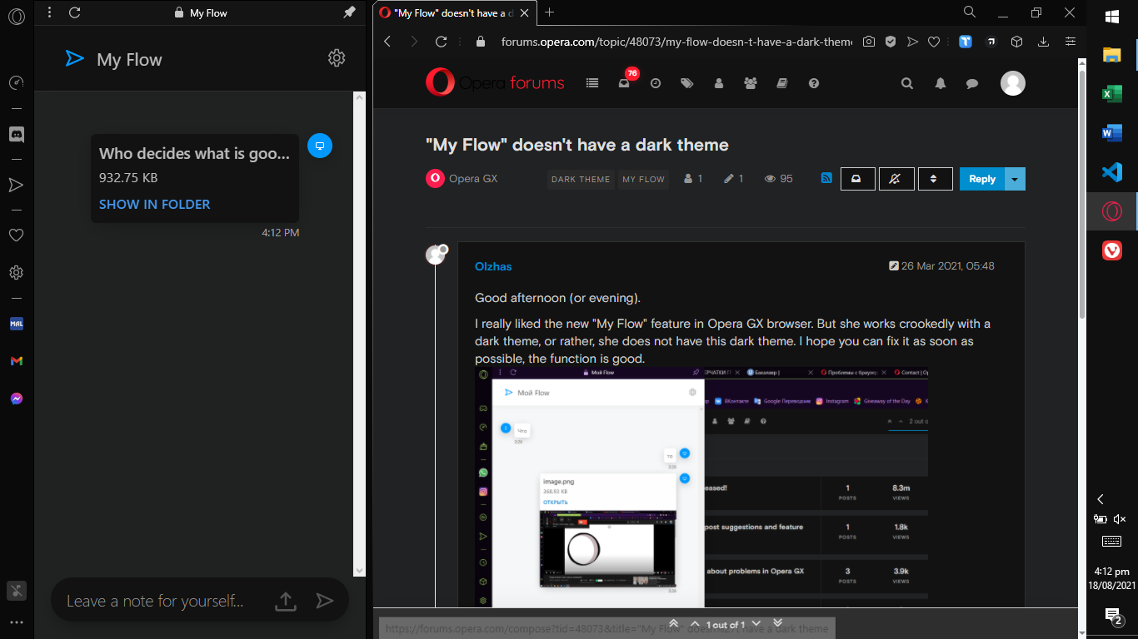1138x639 pixels.
Task: Open My Flow panel three-dot menu
Action: tap(50, 12)
